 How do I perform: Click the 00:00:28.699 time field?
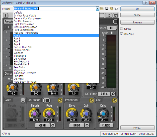point(110,134)
